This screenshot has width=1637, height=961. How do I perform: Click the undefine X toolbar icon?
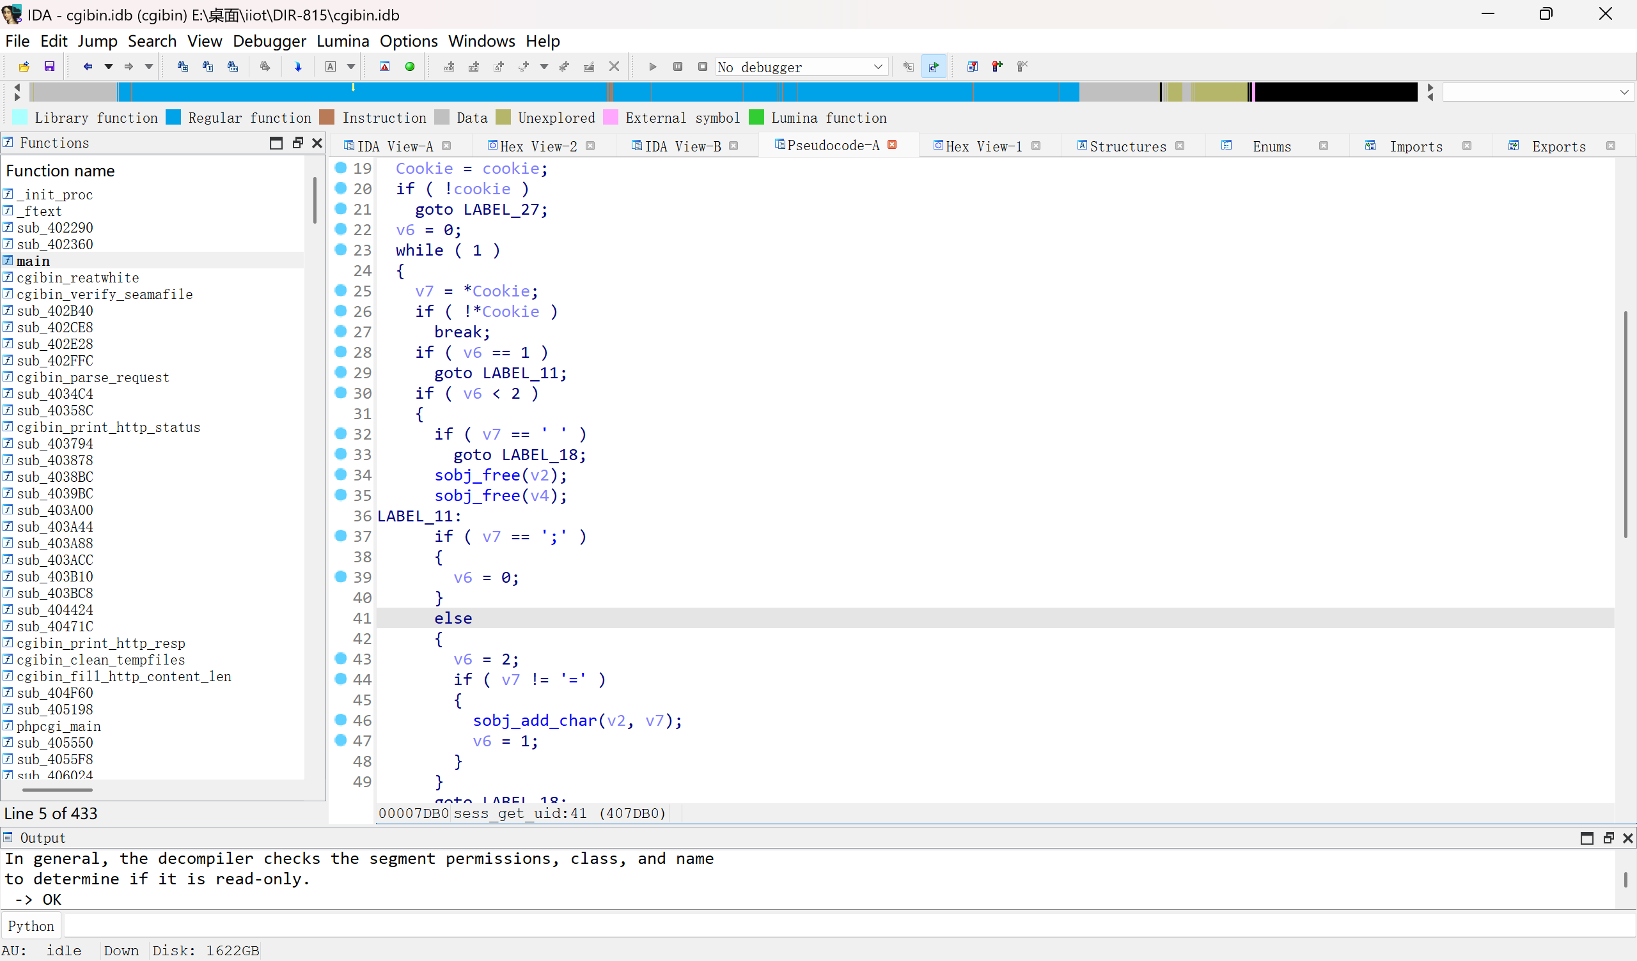(x=614, y=66)
